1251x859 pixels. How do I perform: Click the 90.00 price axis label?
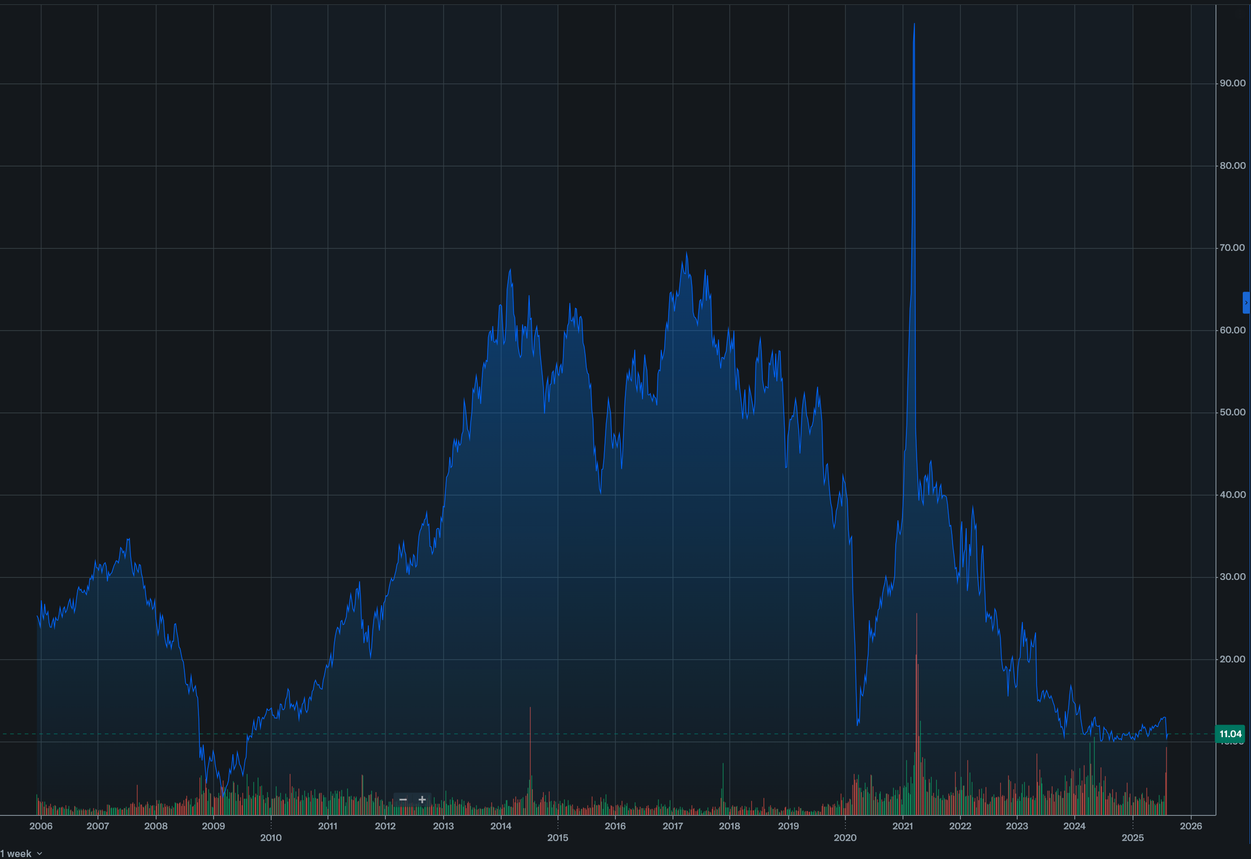(1232, 83)
